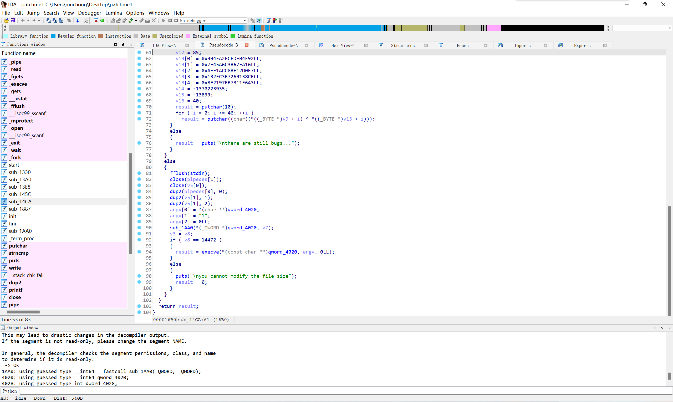
Task: Open the struct variable dropdown arrow
Action: (136, 20)
